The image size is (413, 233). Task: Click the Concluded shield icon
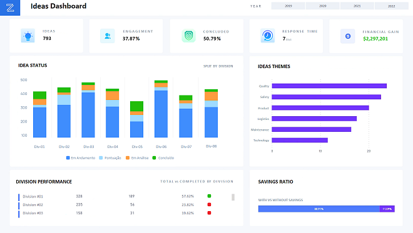[x=188, y=36]
